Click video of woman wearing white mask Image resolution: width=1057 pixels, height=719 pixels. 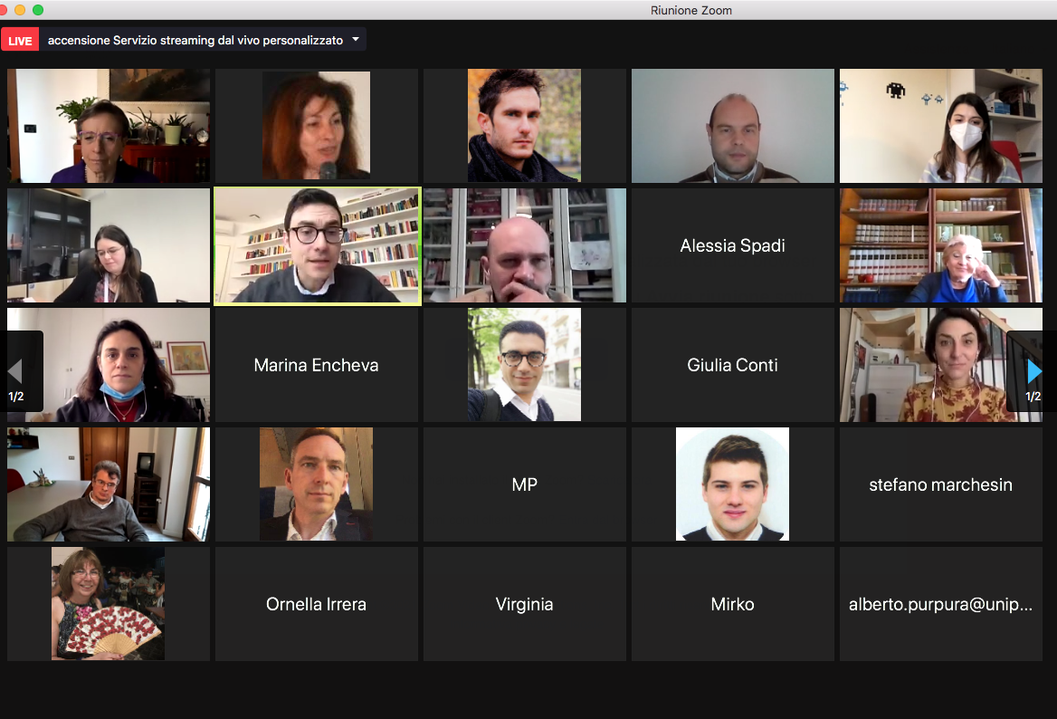940,126
